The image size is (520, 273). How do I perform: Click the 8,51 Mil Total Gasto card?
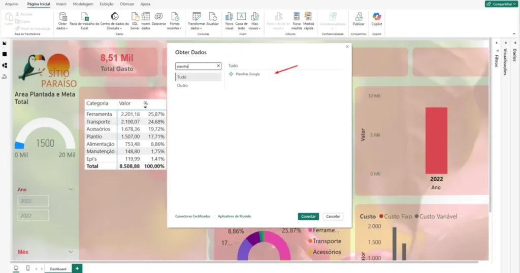[x=118, y=62]
